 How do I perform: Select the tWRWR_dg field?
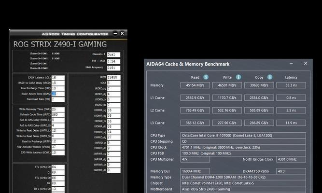coord(114,159)
